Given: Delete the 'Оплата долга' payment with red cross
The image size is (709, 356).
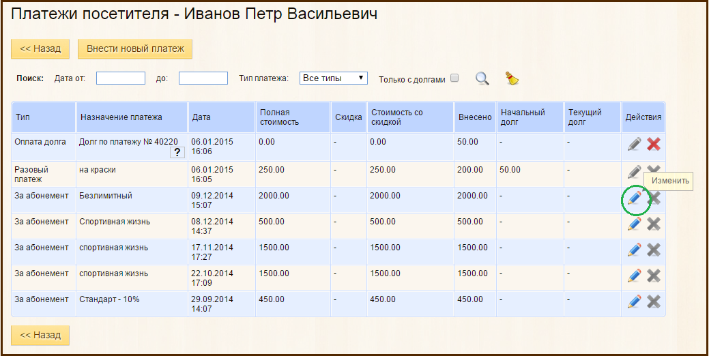Looking at the screenshot, I should pyautogui.click(x=653, y=144).
